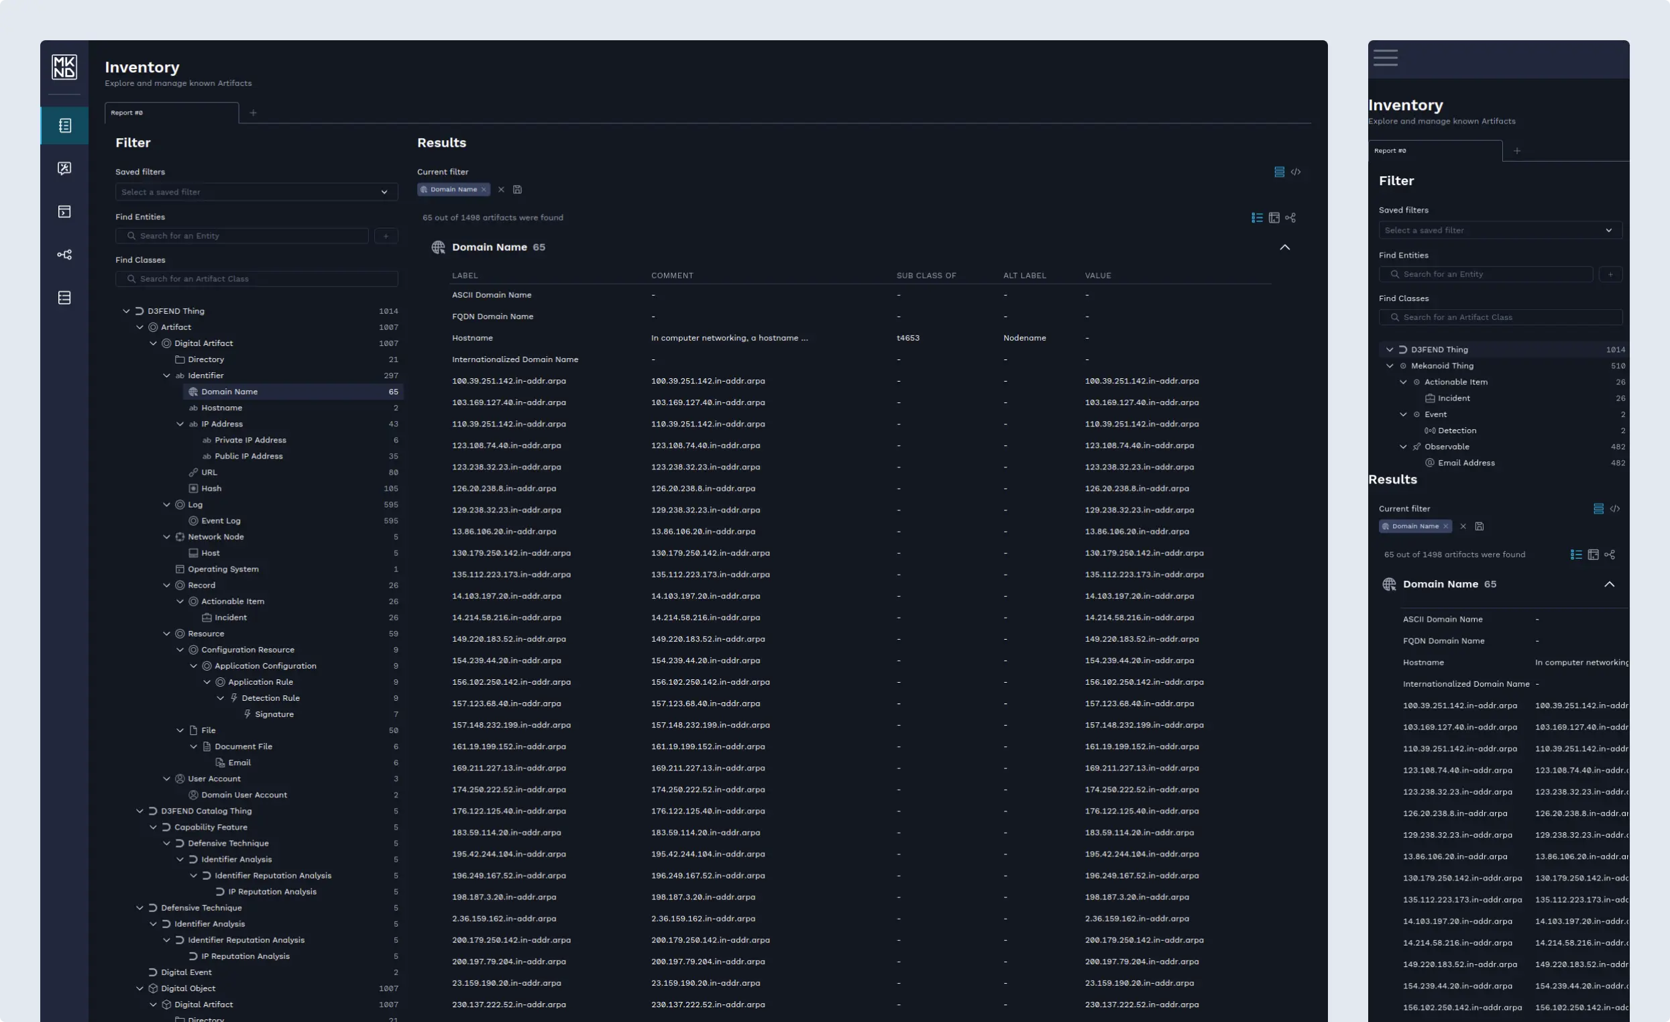Switch results to code view

coord(1296,172)
